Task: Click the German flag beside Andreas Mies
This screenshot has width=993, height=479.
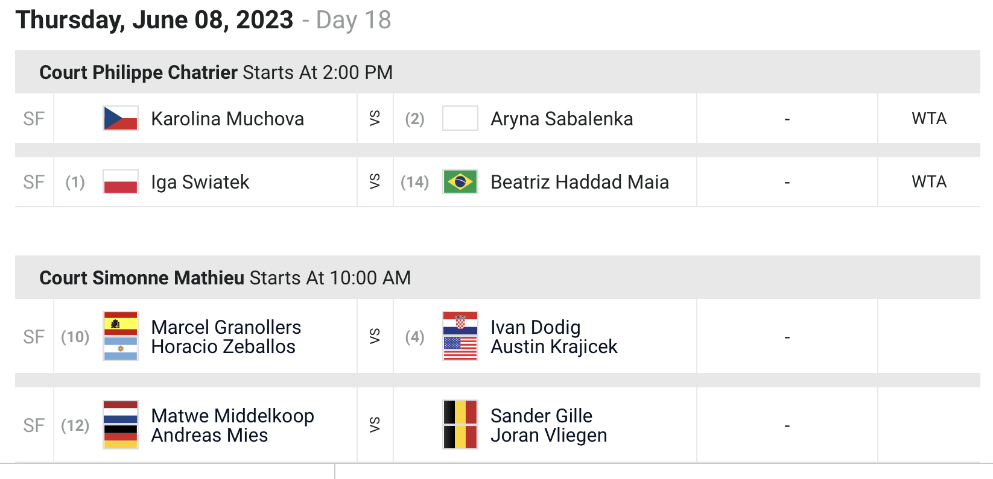Action: 121,437
